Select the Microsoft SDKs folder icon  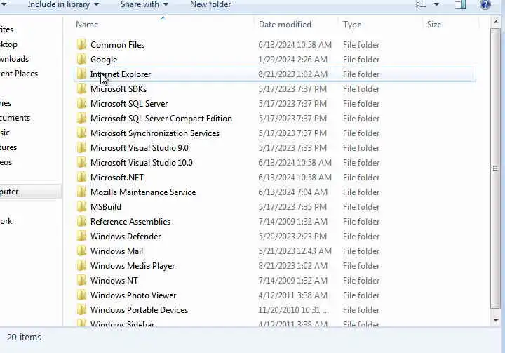click(x=82, y=89)
